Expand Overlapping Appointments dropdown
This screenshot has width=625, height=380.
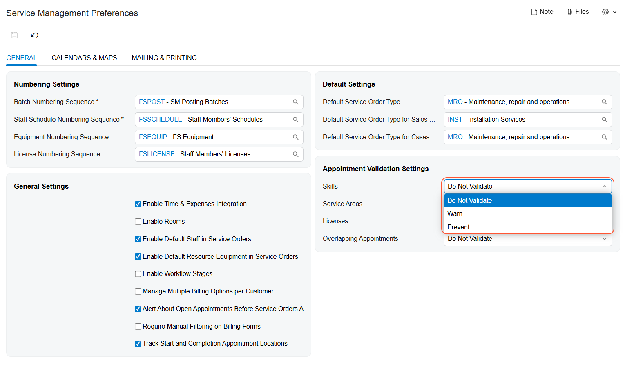pyautogui.click(x=604, y=239)
